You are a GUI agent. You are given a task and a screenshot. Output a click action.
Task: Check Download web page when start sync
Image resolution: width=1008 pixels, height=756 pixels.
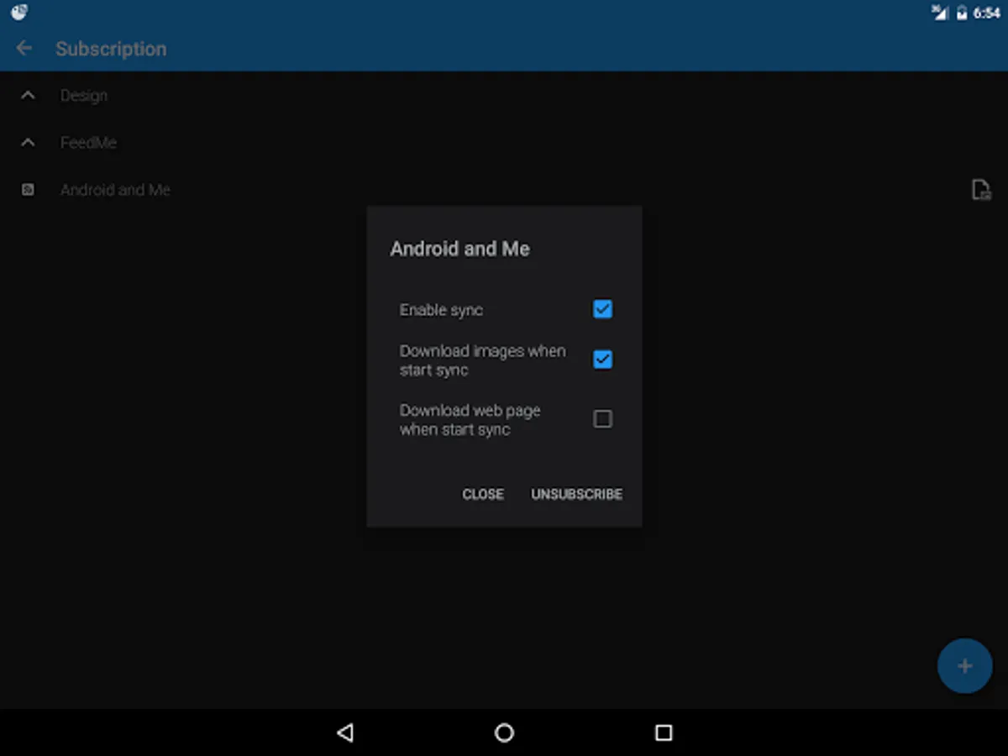tap(602, 418)
